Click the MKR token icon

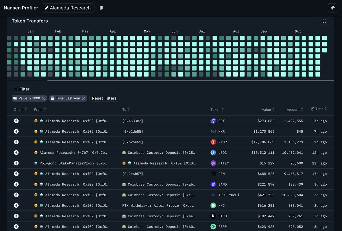pos(213,131)
